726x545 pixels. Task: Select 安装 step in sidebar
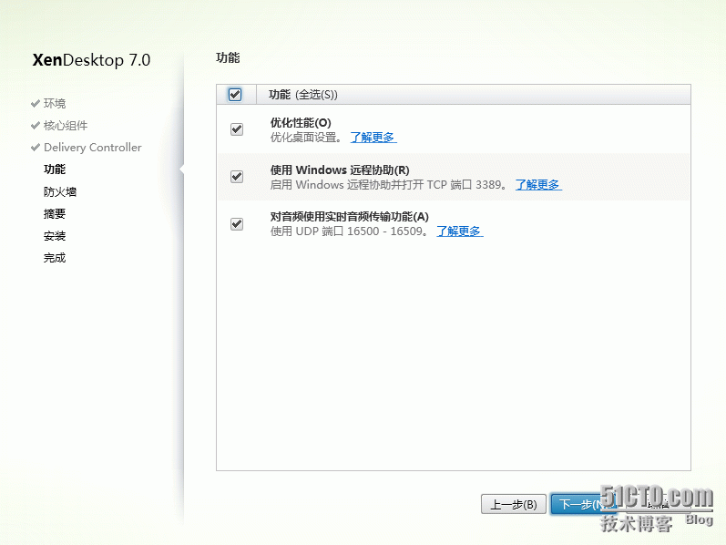[55, 236]
